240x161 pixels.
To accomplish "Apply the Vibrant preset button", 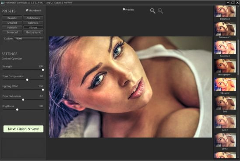I will pos(33,28).
